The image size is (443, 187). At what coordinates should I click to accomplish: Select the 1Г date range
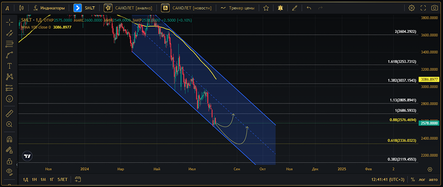pos(52,179)
